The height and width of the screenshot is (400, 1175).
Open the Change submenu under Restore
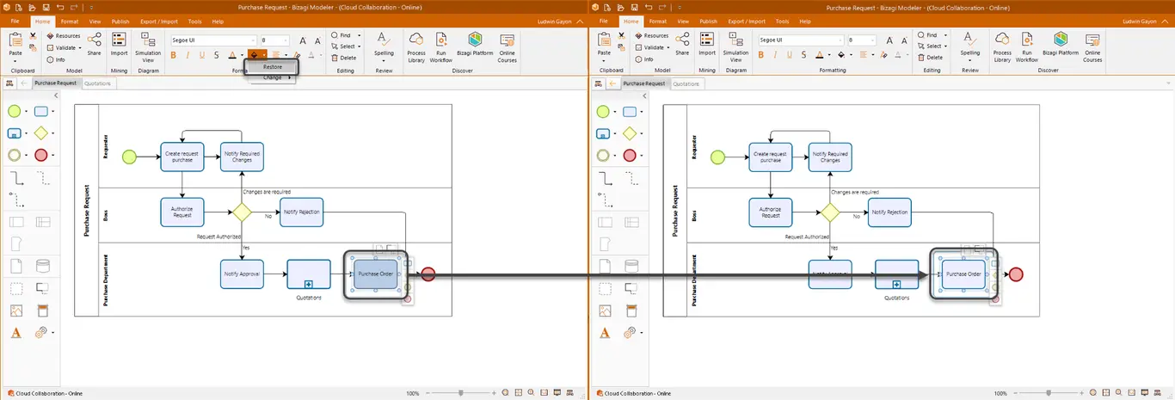click(272, 77)
